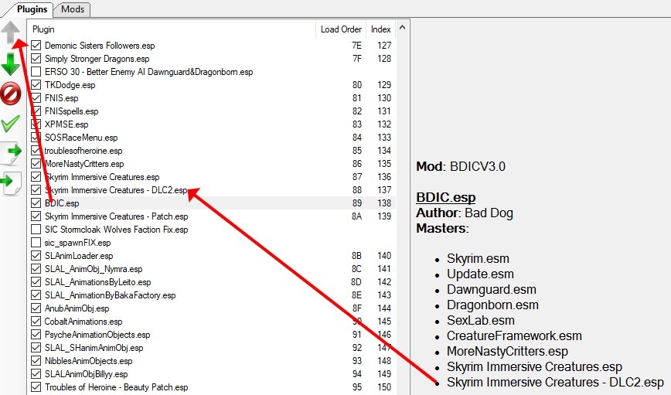
Task: Select SLAL_AnimObj_Nymra.esp plugin
Action: click(x=212, y=269)
